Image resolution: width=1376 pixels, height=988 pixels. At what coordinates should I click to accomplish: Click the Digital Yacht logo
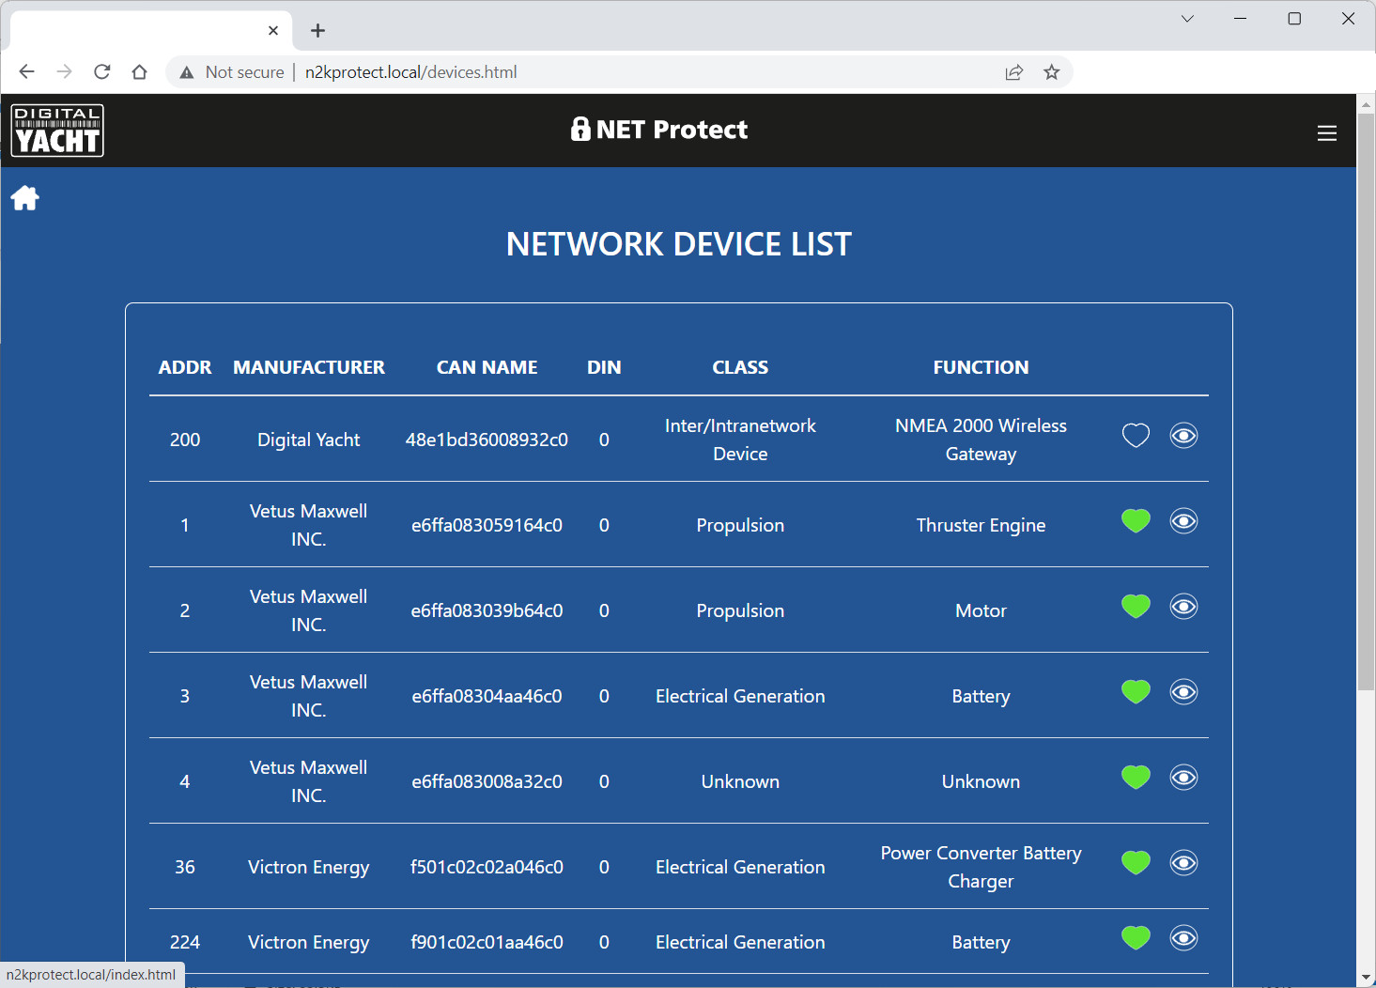57,131
